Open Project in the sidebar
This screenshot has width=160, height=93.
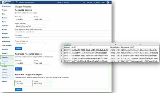click(x=4, y=10)
